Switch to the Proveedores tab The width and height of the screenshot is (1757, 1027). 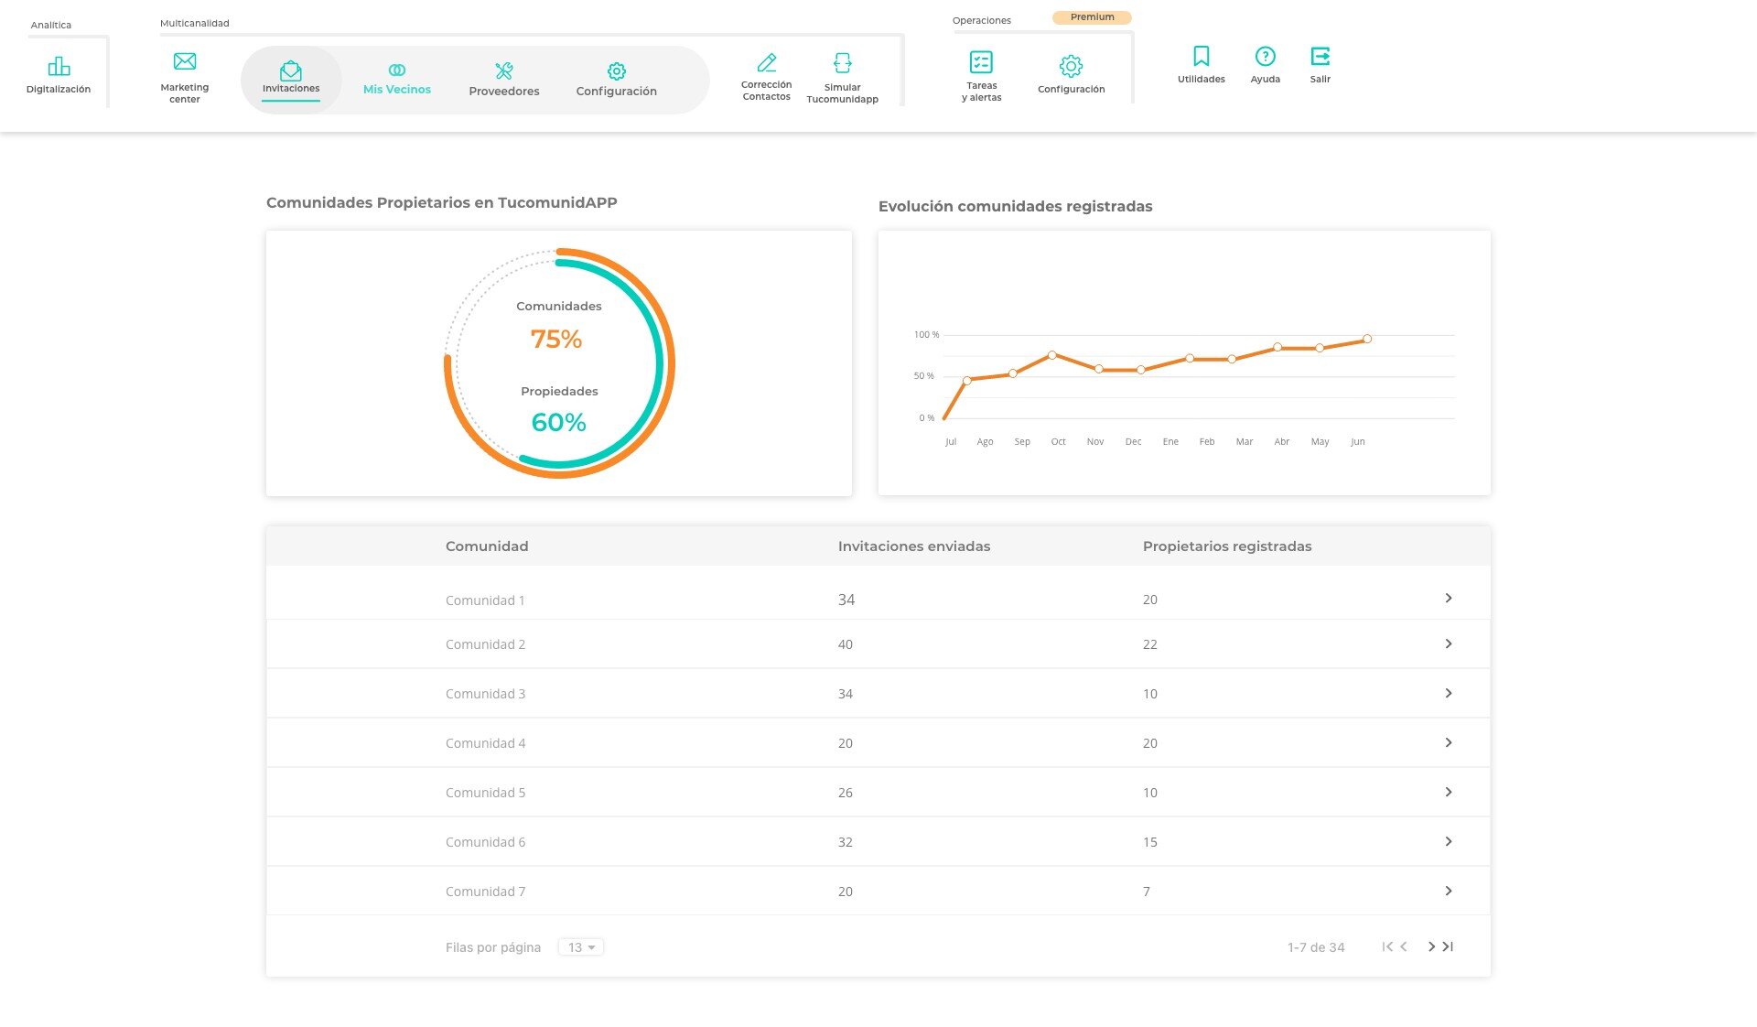tap(503, 80)
